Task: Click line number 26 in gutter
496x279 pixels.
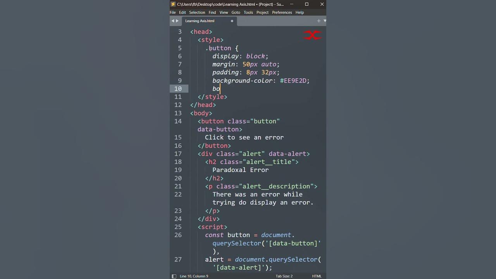Action: tap(177, 235)
